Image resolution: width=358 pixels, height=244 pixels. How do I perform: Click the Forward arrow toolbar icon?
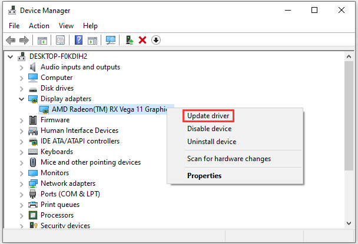coord(24,41)
